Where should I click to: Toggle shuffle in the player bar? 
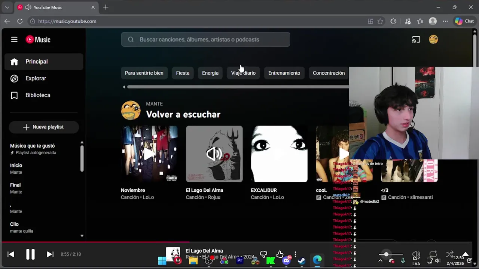pyautogui.click(x=450, y=254)
